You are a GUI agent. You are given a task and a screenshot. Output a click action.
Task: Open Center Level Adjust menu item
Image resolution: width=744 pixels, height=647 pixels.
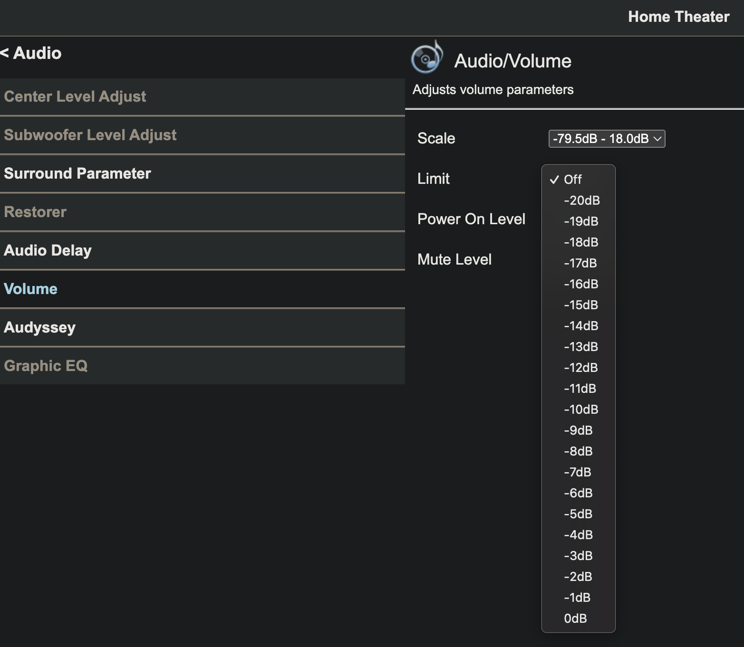(x=75, y=96)
